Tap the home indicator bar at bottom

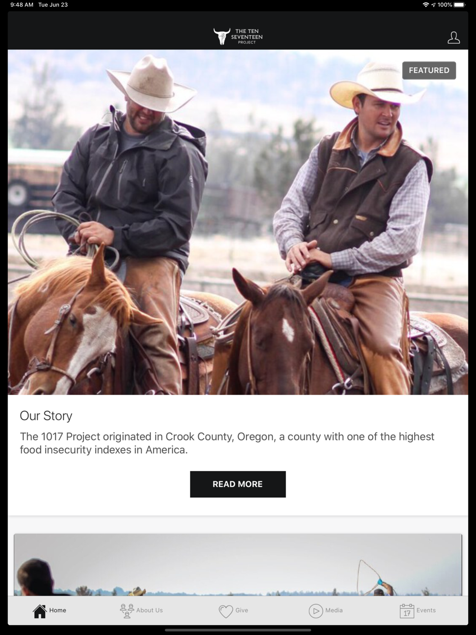(238, 630)
